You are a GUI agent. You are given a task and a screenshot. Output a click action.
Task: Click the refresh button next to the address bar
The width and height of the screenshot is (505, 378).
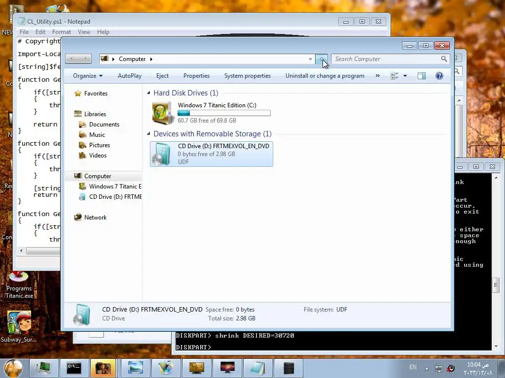pyautogui.click(x=322, y=59)
